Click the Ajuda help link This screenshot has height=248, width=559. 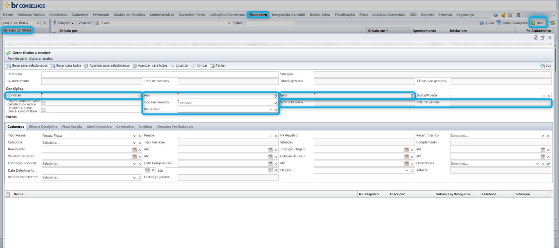click(487, 23)
